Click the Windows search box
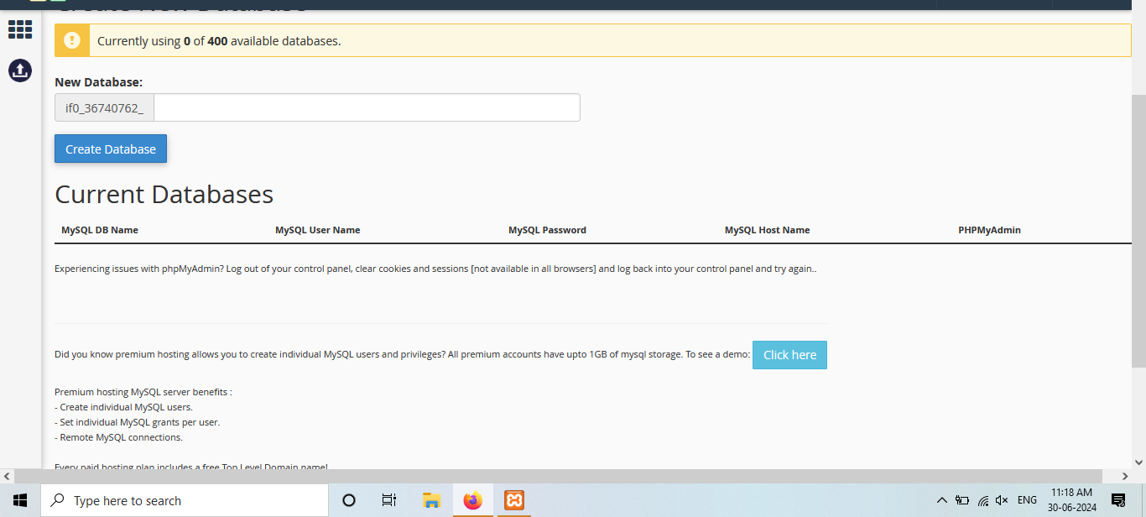Viewport: 1146px width, 517px height. point(185,500)
